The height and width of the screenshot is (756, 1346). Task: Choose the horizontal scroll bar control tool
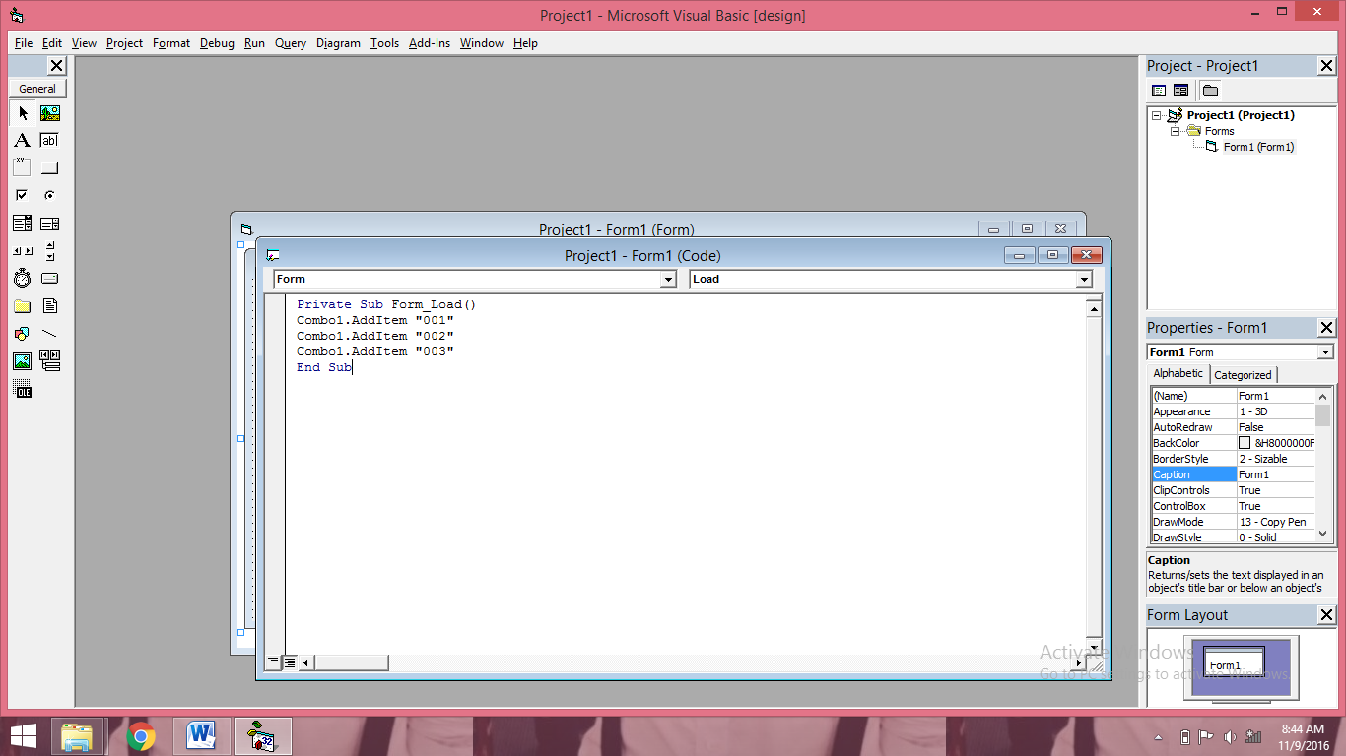tap(23, 251)
